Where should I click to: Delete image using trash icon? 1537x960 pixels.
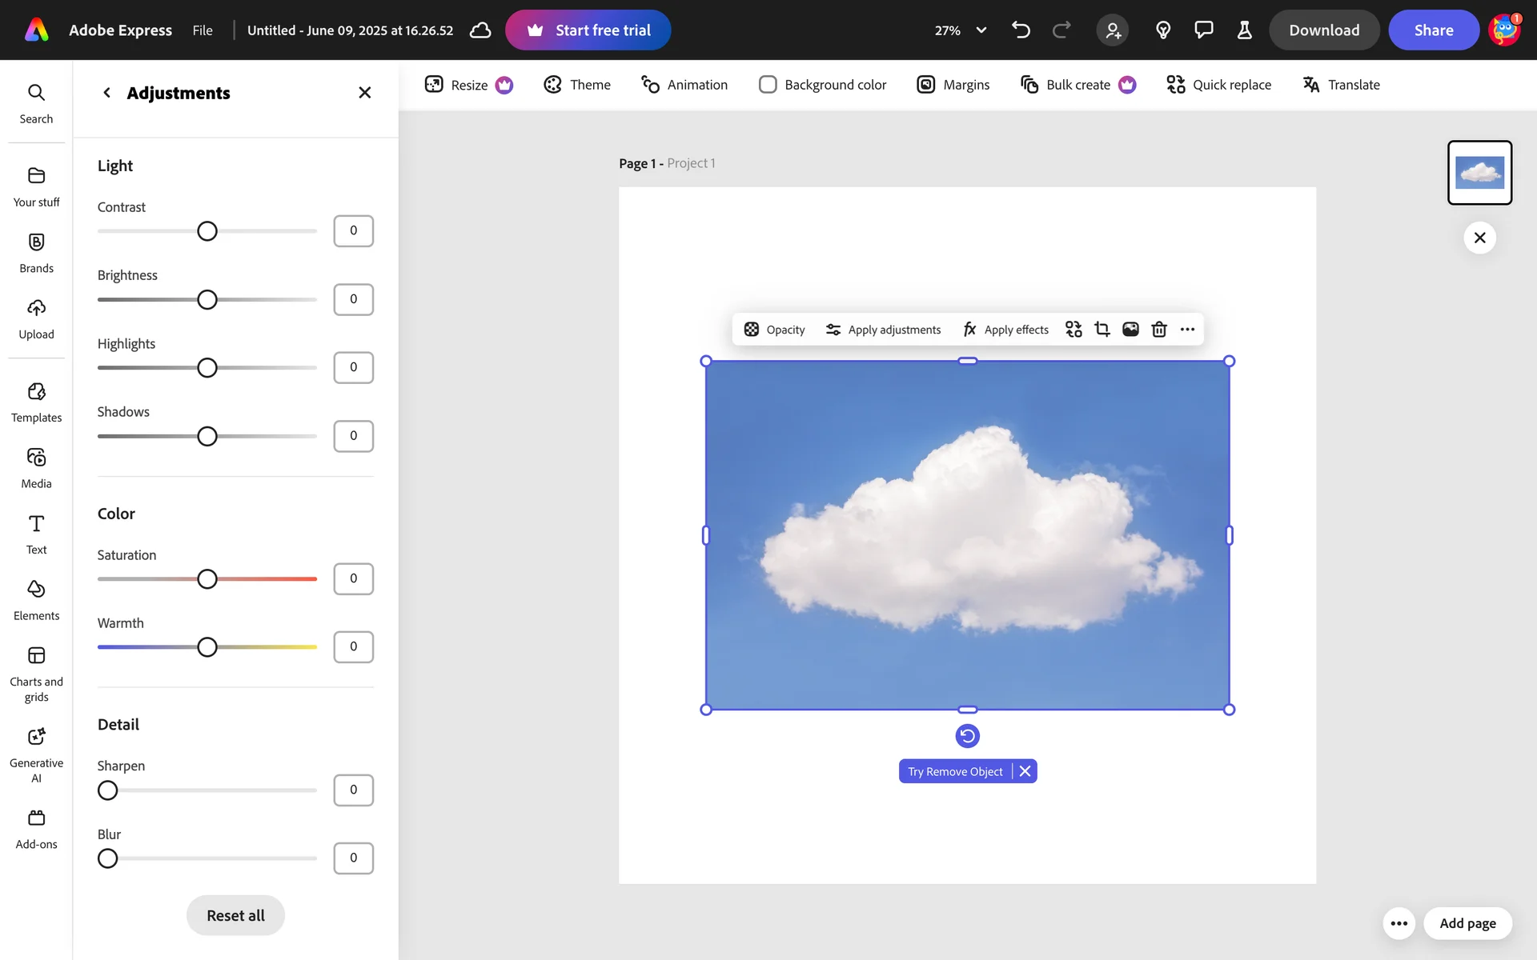(x=1158, y=330)
